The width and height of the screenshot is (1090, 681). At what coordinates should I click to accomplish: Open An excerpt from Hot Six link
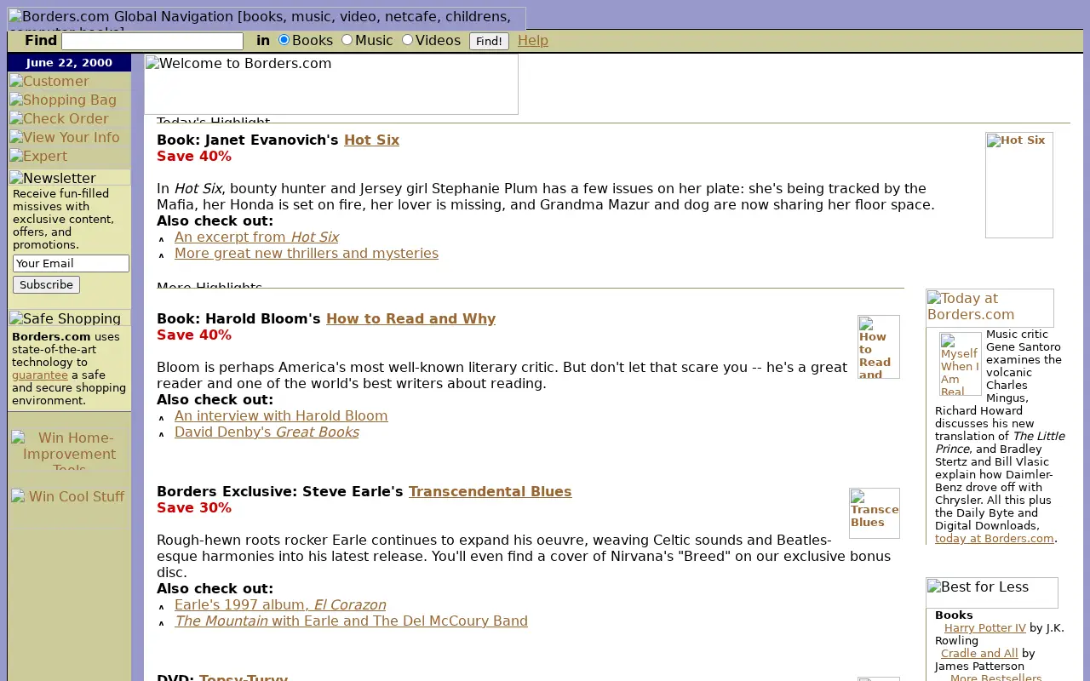click(x=256, y=237)
